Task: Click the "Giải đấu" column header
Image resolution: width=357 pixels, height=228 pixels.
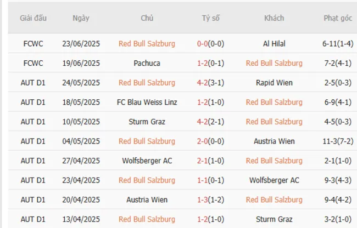Action: click(33, 18)
